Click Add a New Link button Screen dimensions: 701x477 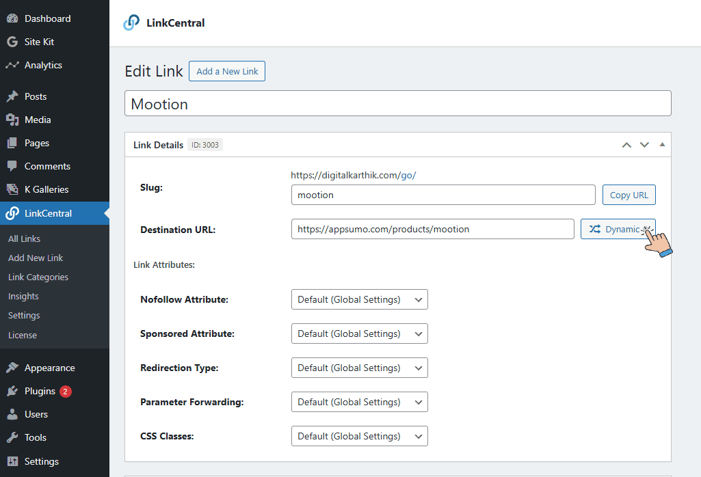click(x=227, y=71)
